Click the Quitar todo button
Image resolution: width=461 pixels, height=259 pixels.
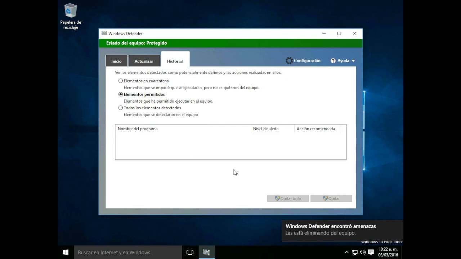coord(288,199)
